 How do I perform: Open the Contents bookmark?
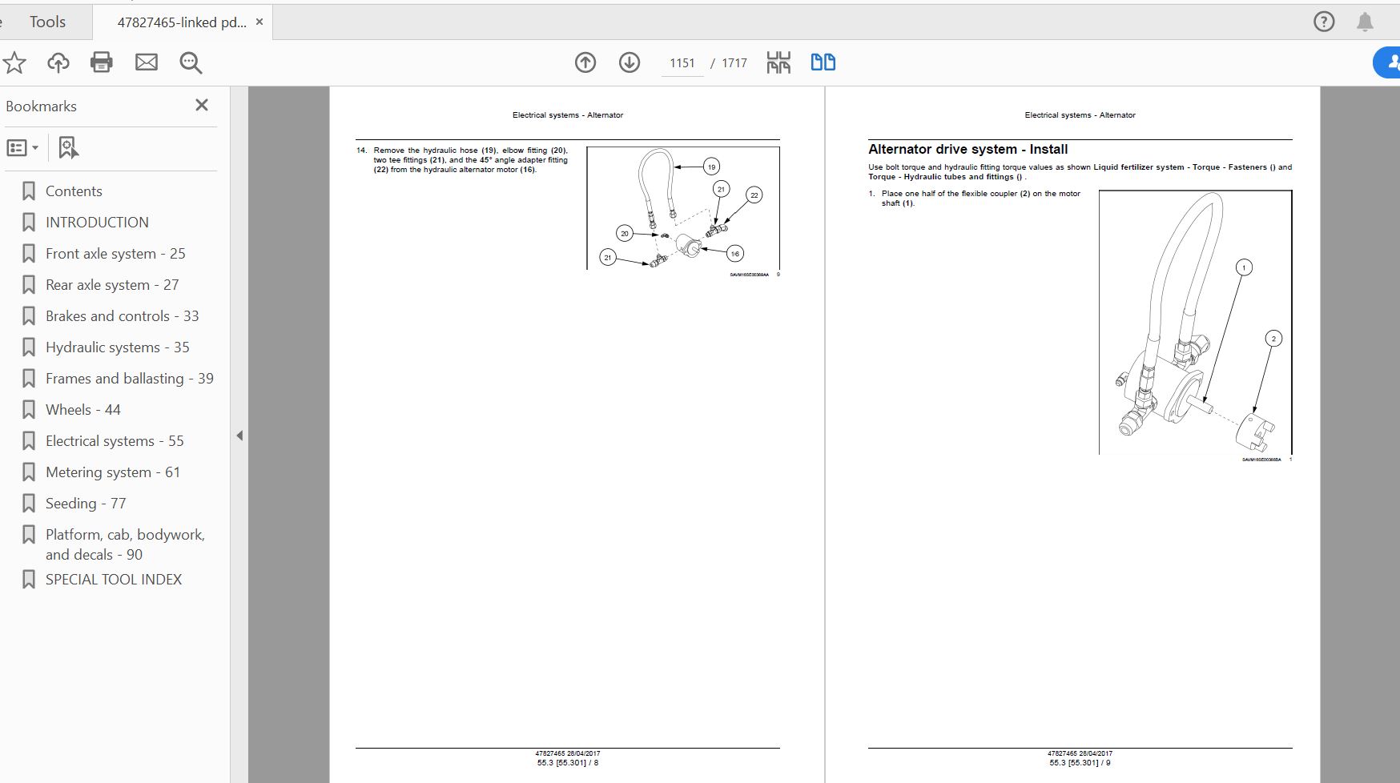(x=74, y=191)
